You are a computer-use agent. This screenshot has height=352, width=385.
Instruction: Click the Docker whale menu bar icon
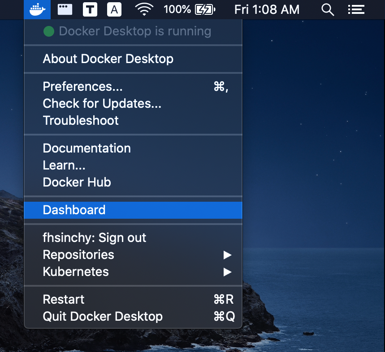pos(38,9)
